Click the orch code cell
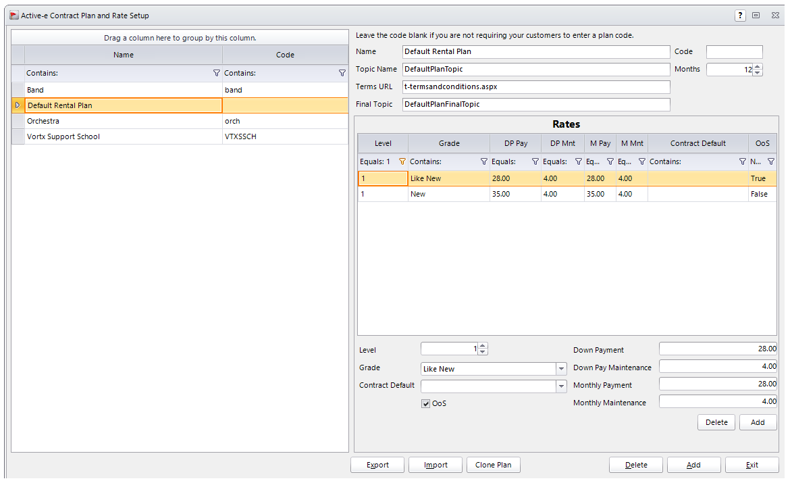The image size is (790, 481). (285, 121)
